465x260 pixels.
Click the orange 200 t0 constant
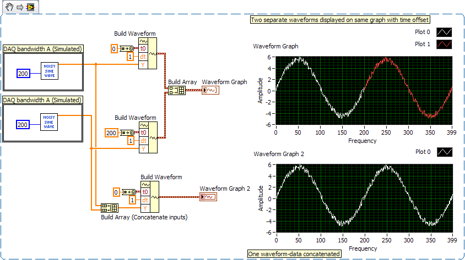pyautogui.click(x=111, y=133)
